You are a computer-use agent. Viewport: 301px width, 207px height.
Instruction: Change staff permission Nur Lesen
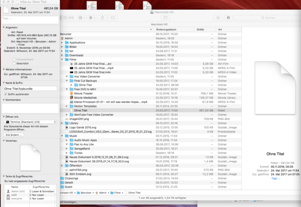(37, 195)
